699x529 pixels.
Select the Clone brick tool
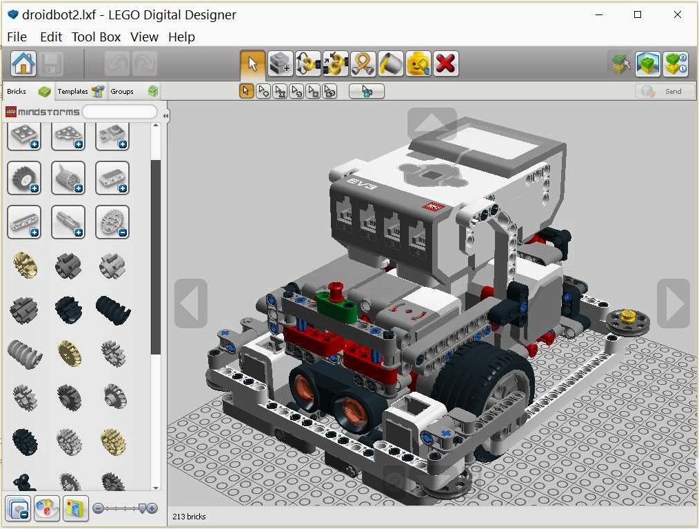click(x=281, y=63)
